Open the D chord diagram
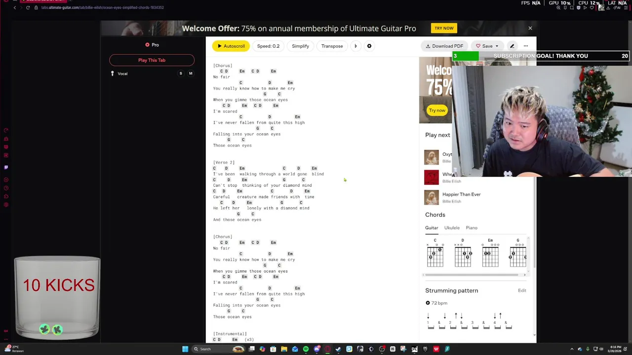 tap(463, 253)
